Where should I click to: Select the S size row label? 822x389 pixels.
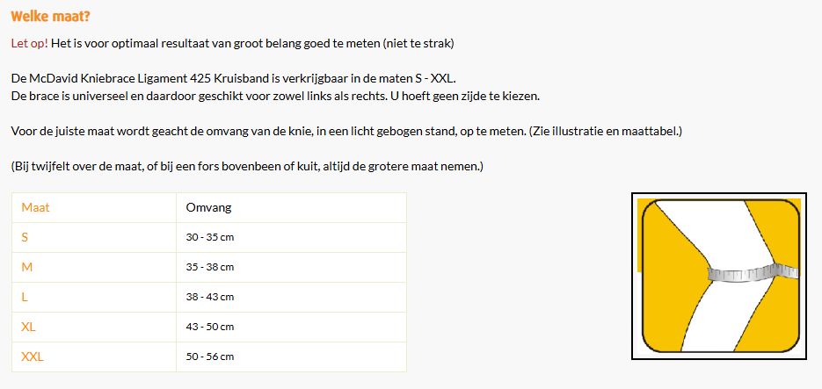click(x=25, y=237)
